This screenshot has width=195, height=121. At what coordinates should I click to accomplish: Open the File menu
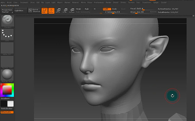click(x=42, y=2)
